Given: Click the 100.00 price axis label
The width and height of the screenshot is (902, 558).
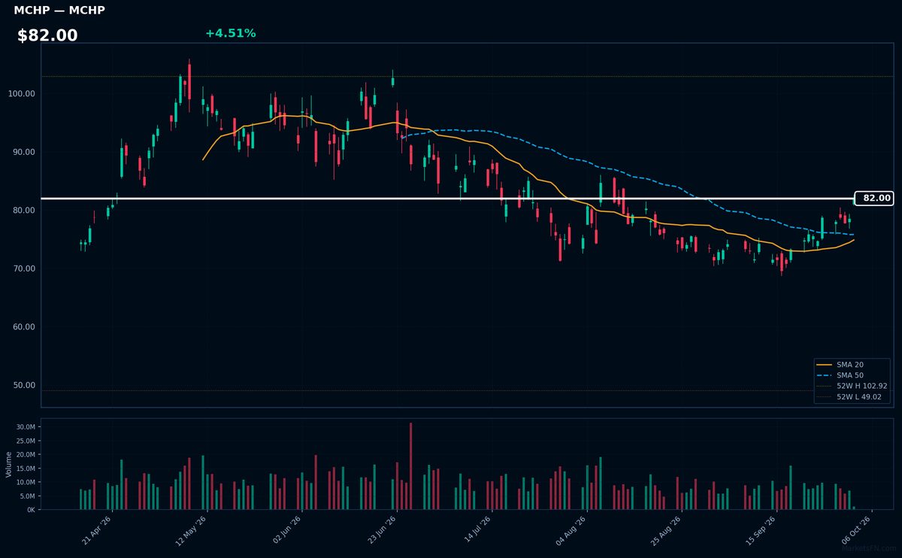Looking at the screenshot, I should tap(23, 94).
